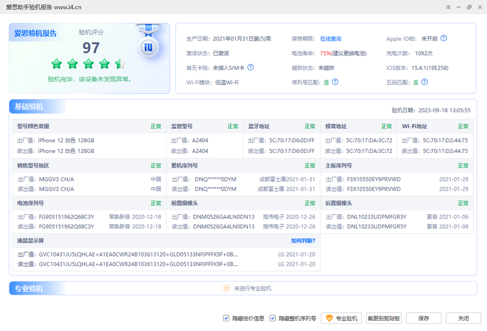The height and width of the screenshot is (331, 487).
Task: Select the 出厂值 Bluetooth address 5C:70:17:D6:0D:FF
Action: (x=292, y=140)
